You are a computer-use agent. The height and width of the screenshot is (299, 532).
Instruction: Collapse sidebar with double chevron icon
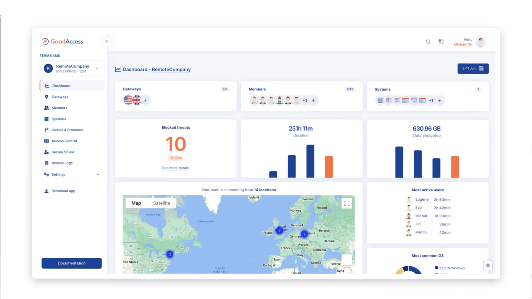[x=107, y=41]
